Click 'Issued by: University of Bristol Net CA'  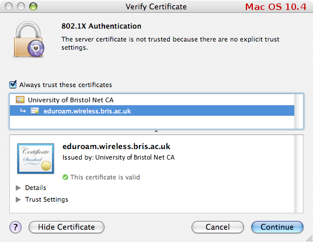pyautogui.click(x=119, y=157)
